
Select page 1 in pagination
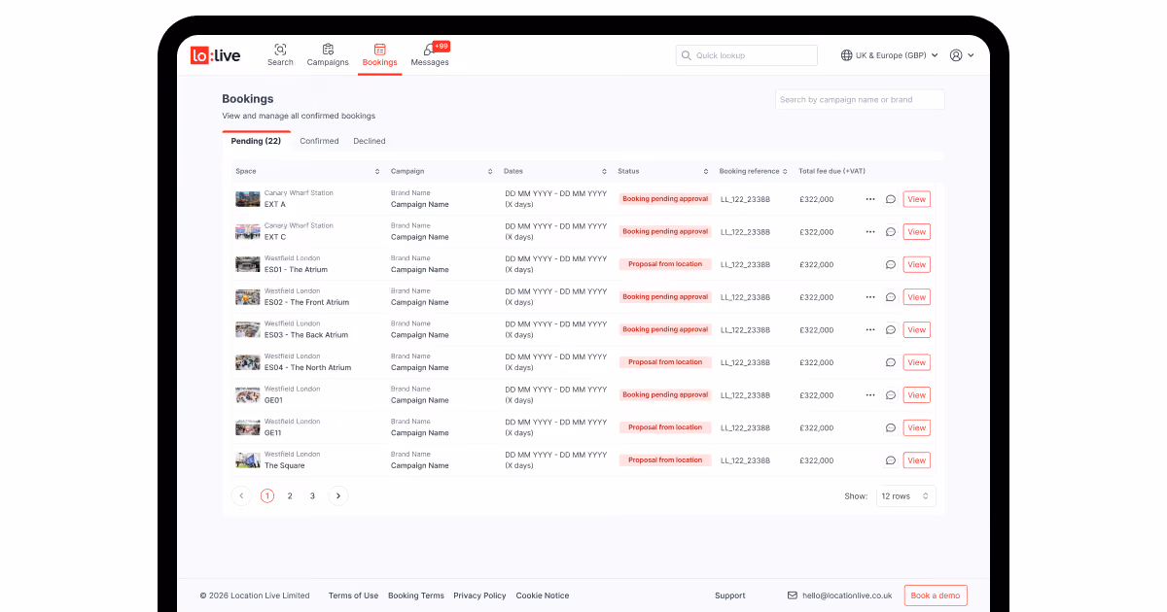[267, 495]
